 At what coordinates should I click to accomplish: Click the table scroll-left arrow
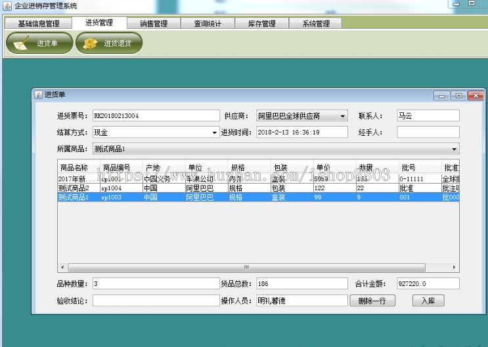(x=62, y=268)
